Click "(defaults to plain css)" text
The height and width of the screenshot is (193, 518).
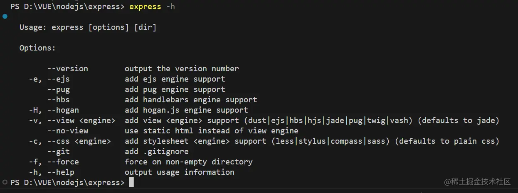[447, 141]
